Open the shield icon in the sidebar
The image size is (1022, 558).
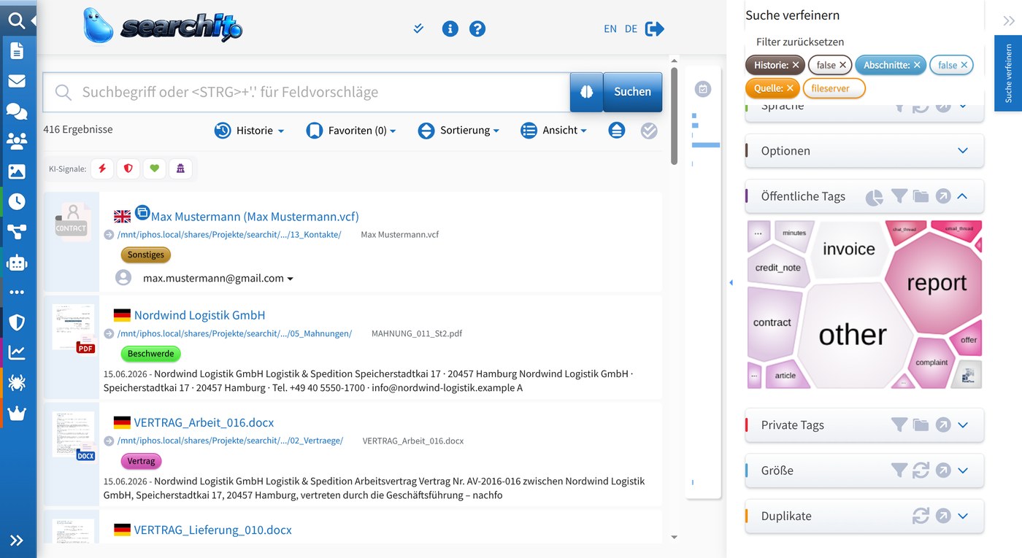tap(16, 322)
